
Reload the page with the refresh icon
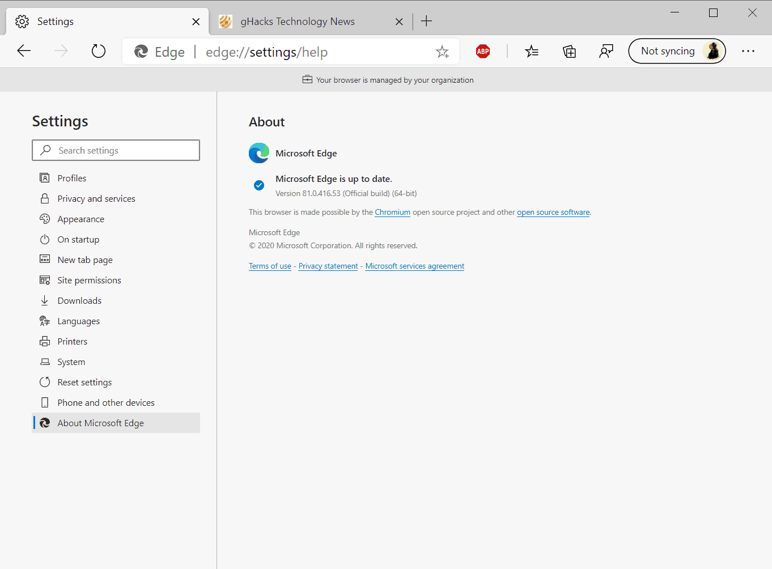point(99,51)
